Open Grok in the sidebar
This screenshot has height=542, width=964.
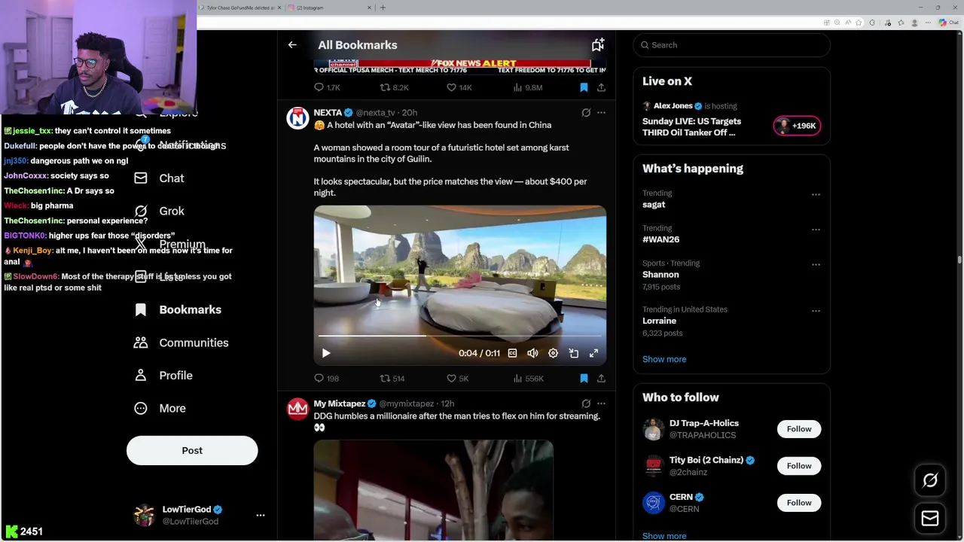(x=159, y=212)
